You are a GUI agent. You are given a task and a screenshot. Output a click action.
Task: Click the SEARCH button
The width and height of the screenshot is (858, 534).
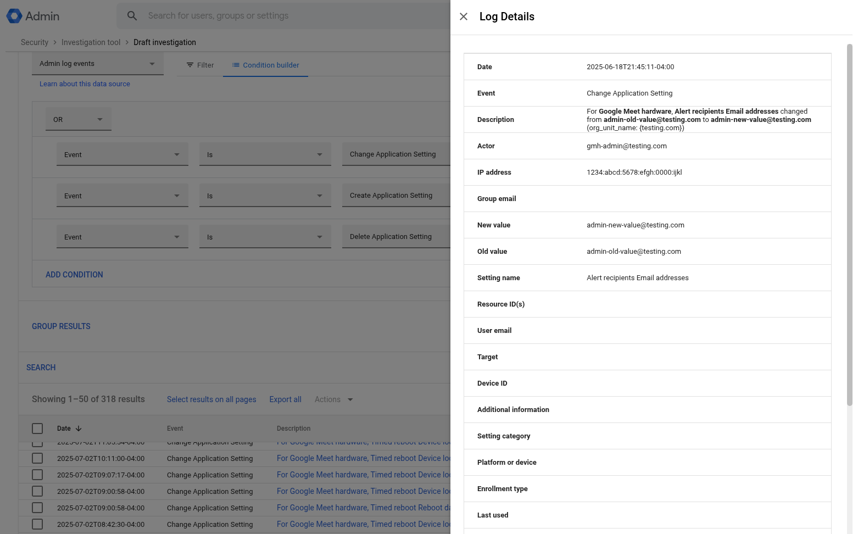(x=41, y=368)
